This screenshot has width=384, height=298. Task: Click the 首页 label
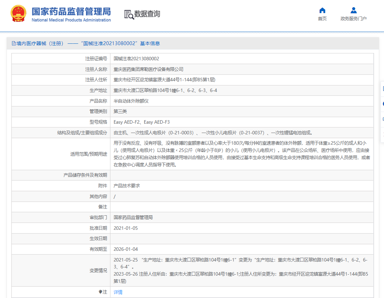coord(322,19)
